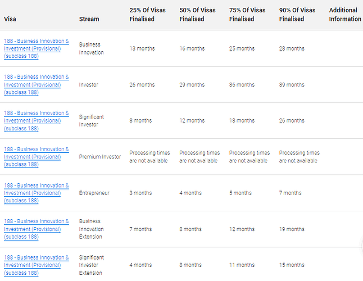363x281 pixels.
Task: Open the subclass 188 link in the Significant Investor row
Action: coord(37,121)
